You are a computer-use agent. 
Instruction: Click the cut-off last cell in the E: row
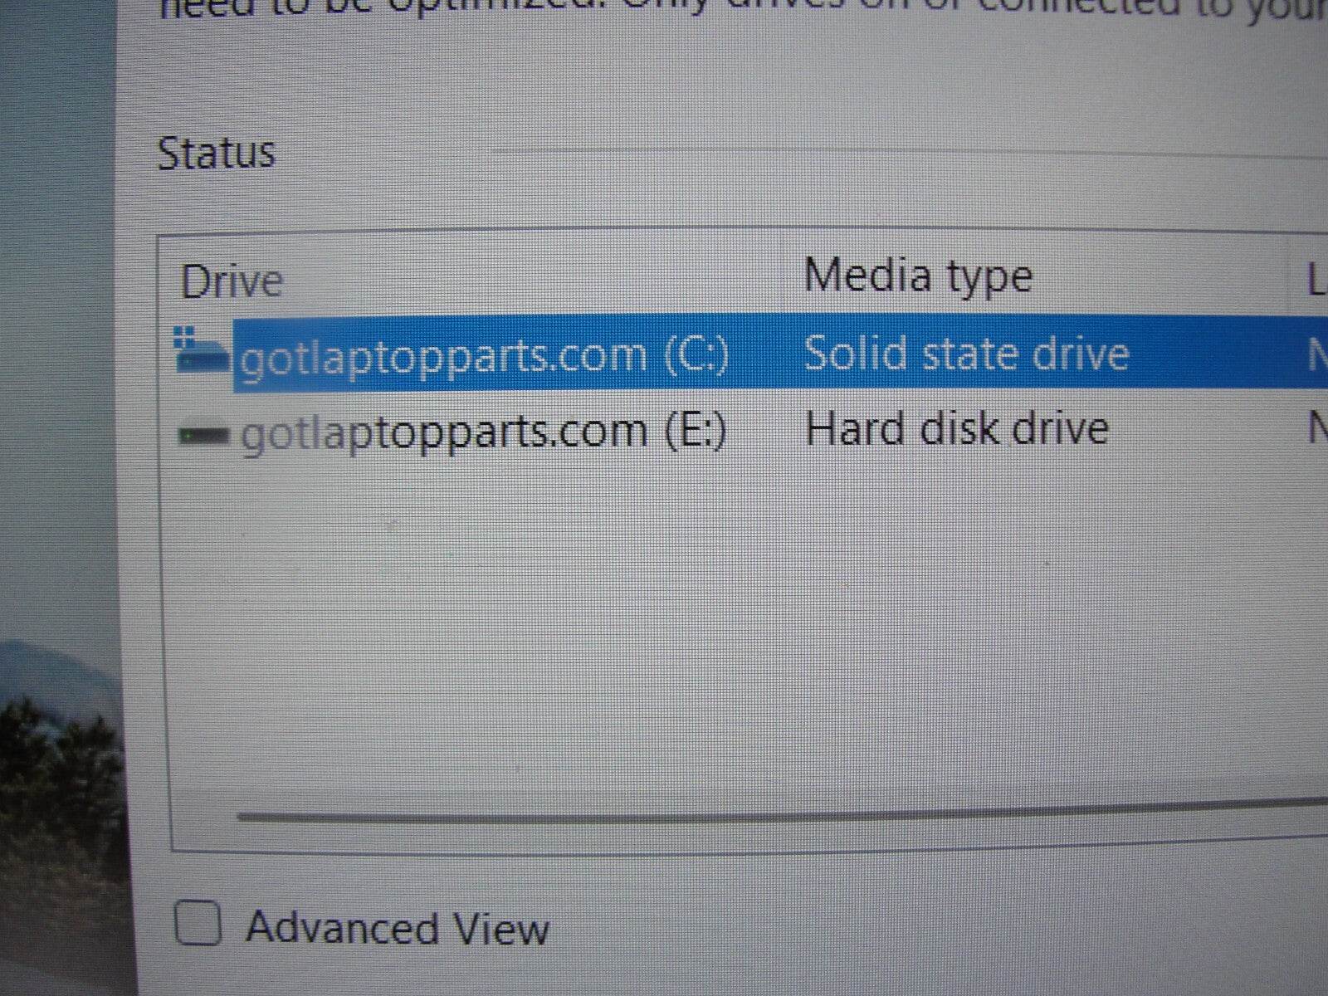click(1317, 428)
